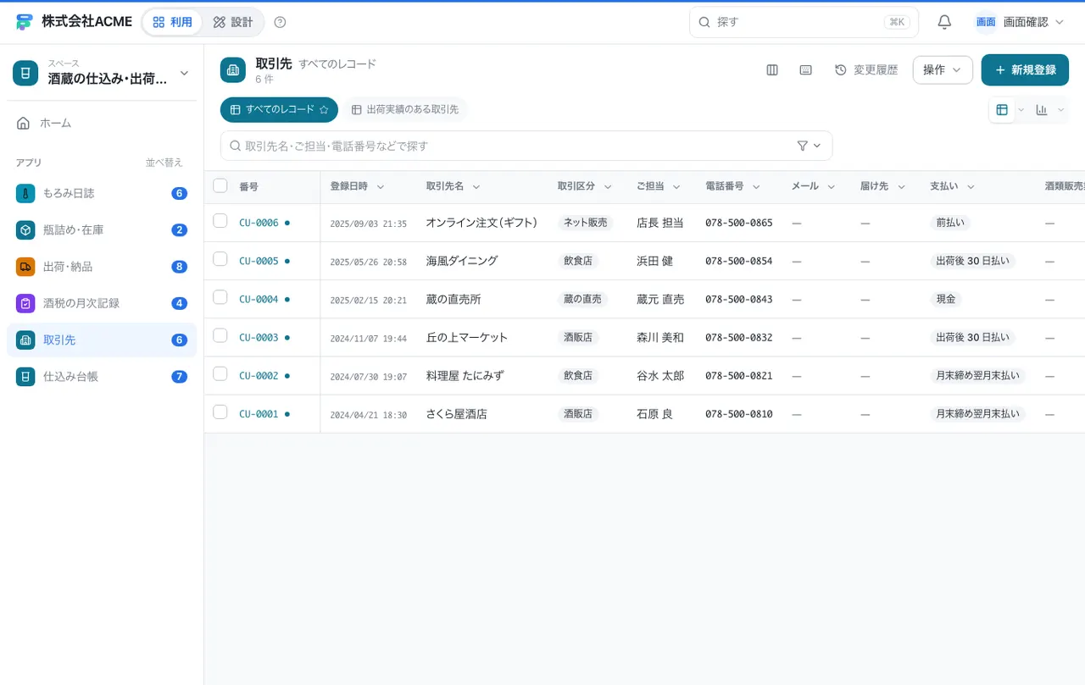1085x685 pixels.
Task: Open 瓶詰め・在庫 app in sidebar
Action: tap(102, 229)
